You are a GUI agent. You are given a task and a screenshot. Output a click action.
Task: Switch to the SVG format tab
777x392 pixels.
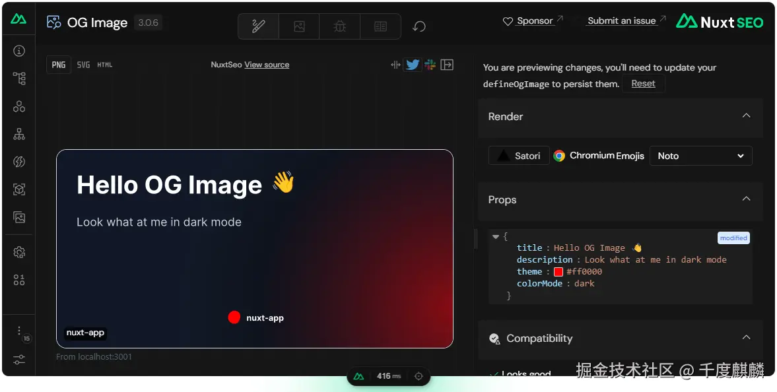pos(82,64)
